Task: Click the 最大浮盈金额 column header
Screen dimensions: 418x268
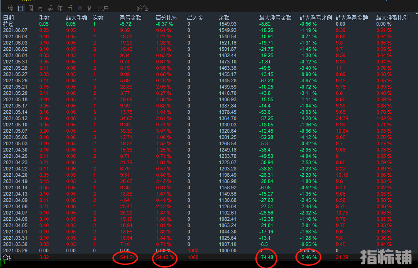Action: [x=351, y=18]
